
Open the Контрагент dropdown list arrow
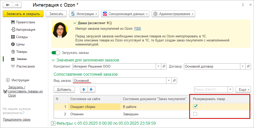pyautogui.click(x=158, y=66)
